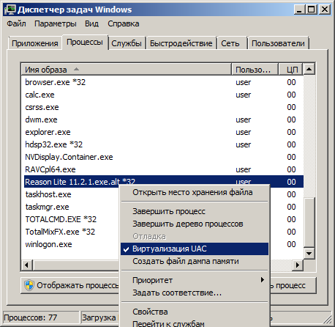This screenshot has height=327, width=335.
Task: Open the Файл menu
Action: tap(16, 23)
